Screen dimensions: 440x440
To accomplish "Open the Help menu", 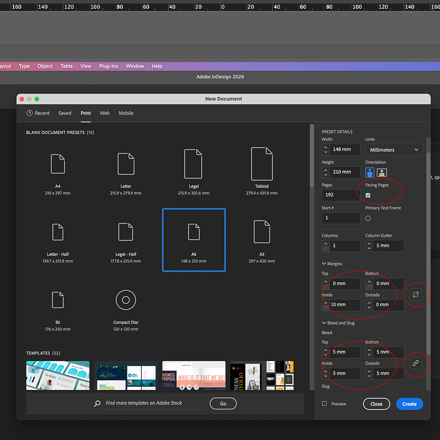I will click(x=157, y=66).
